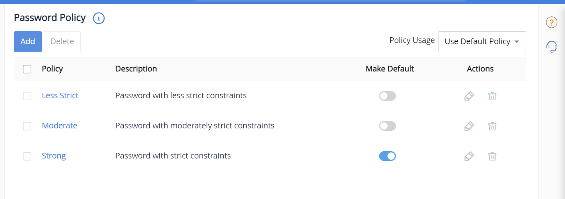565x199 pixels.
Task: Turn off Make Default for Strong
Action: click(x=388, y=156)
